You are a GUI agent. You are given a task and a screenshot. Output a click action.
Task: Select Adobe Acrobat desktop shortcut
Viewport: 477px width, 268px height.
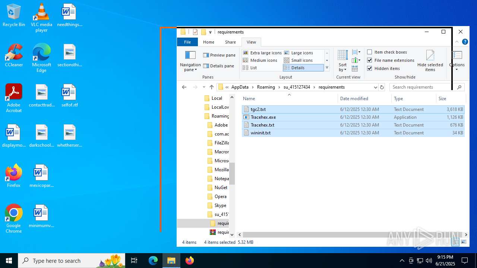(14, 98)
